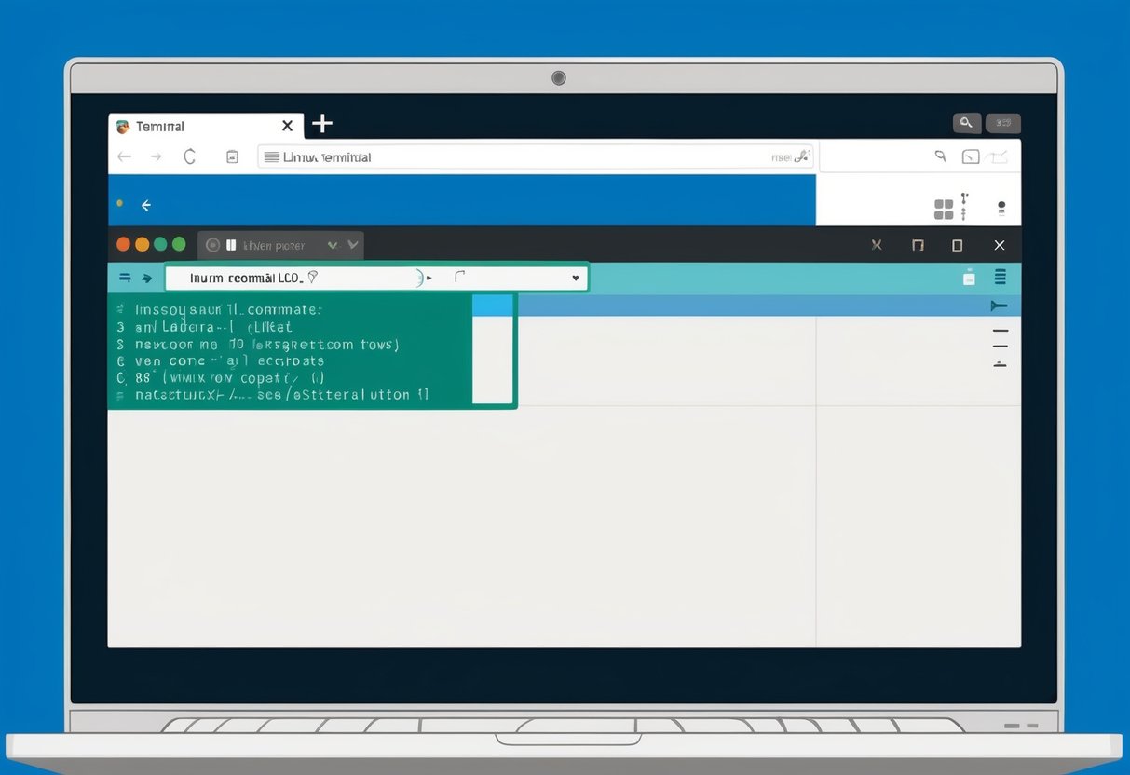Open the four-square grid view icon
Screen dimensions: 1130x775
(944, 209)
